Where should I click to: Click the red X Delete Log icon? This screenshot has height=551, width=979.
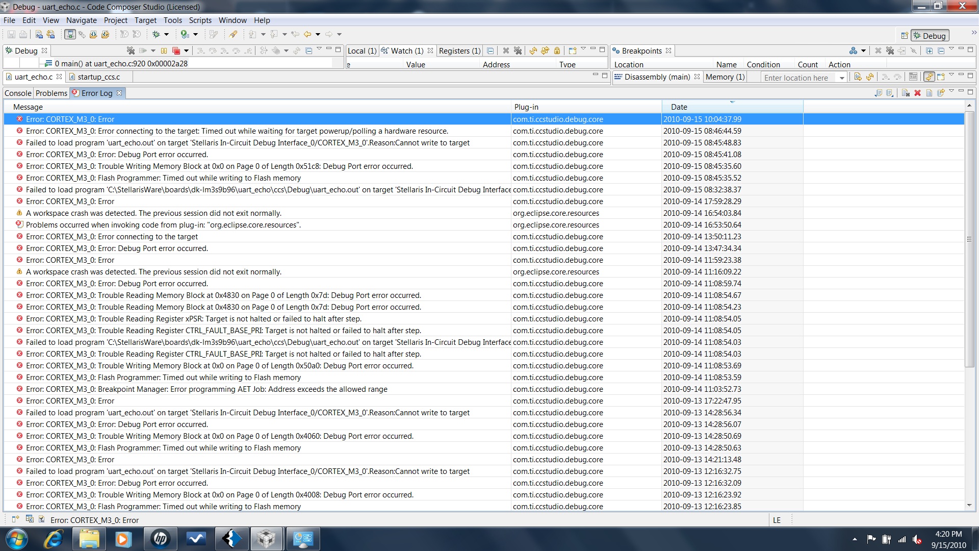click(917, 93)
